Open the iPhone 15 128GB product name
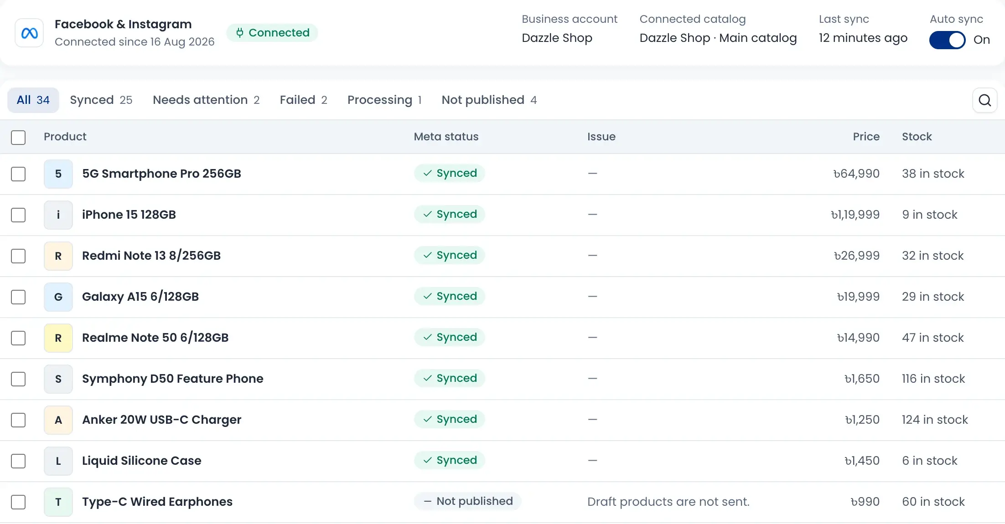This screenshot has height=524, width=1005. 129,215
